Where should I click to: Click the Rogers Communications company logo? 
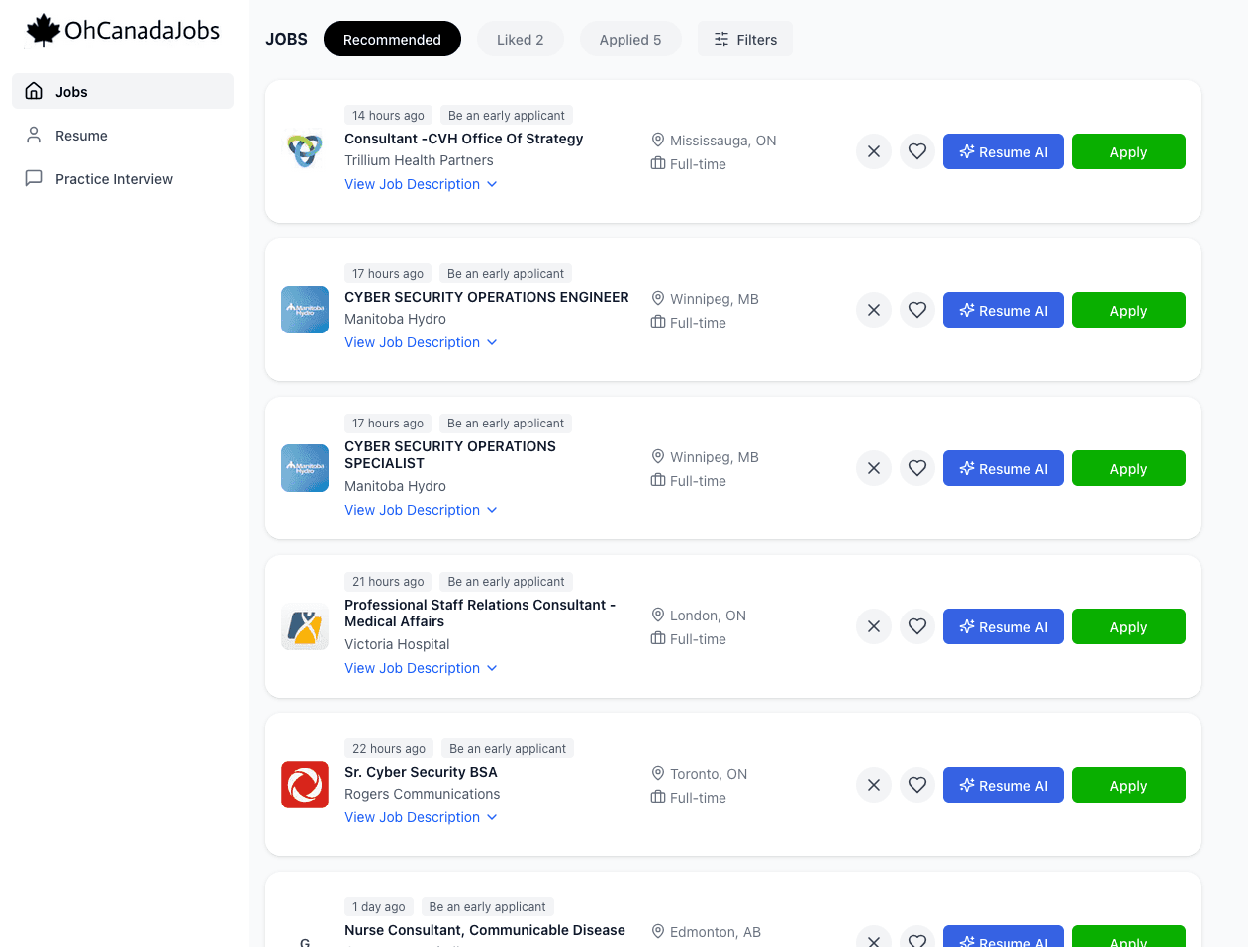(x=305, y=785)
